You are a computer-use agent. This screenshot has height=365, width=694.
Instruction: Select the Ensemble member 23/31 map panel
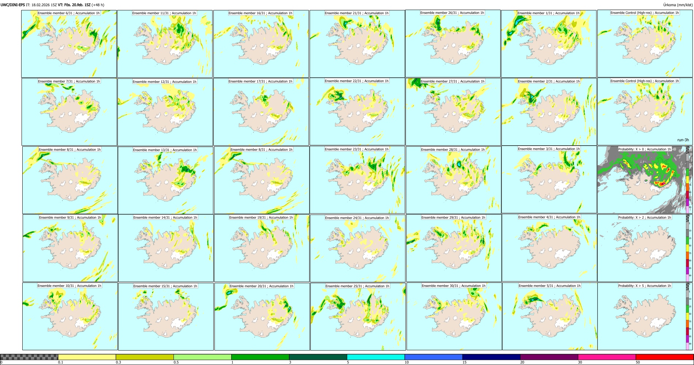[358, 180]
